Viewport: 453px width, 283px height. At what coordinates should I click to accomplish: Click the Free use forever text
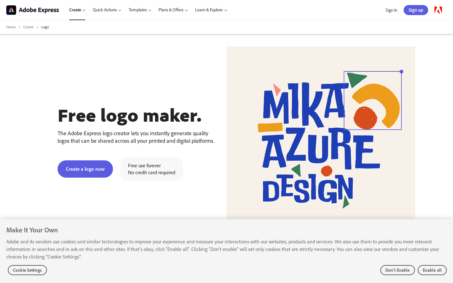pyautogui.click(x=144, y=165)
